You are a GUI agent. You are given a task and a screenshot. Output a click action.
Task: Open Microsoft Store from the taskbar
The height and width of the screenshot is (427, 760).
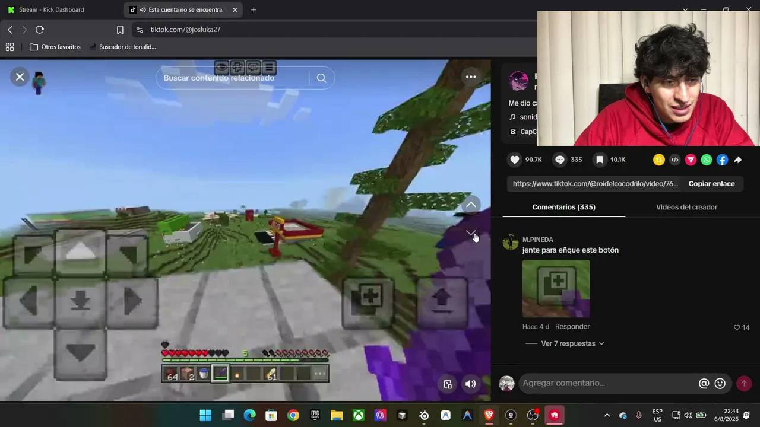pyautogui.click(x=271, y=416)
